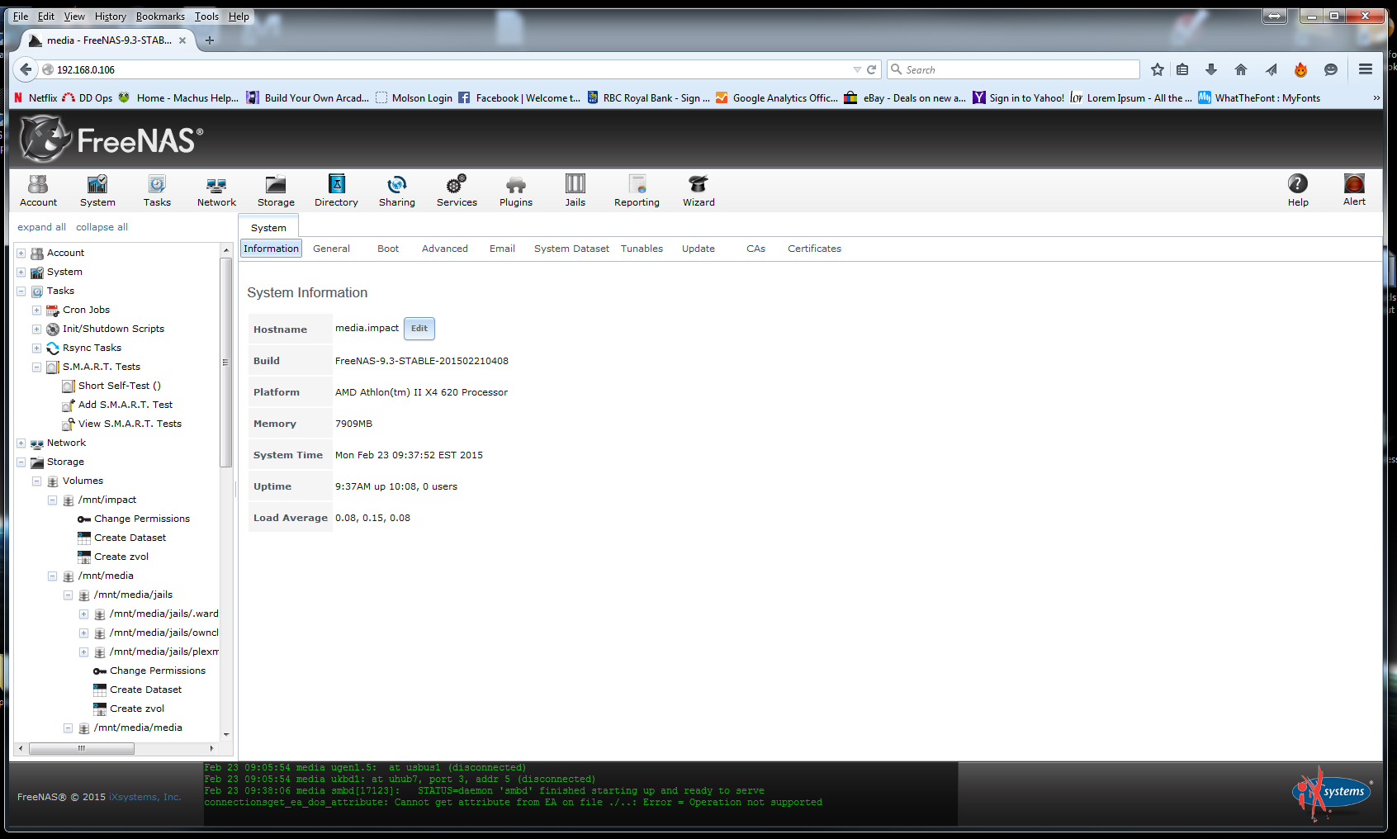Open the Update tab
This screenshot has width=1397, height=839.
pyautogui.click(x=698, y=249)
